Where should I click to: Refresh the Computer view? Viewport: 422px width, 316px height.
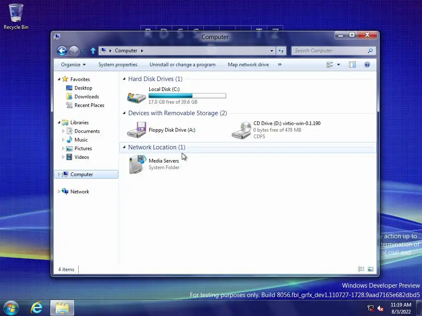click(281, 51)
